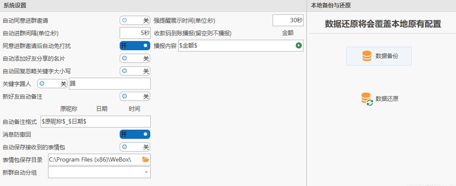Enable 自动添加好友分享的名片 switch
Screen dimensions: 456x186
[x=135, y=59]
